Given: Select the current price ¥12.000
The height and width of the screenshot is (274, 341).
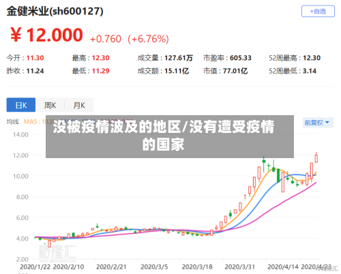Looking at the screenshot, I should [46, 35].
